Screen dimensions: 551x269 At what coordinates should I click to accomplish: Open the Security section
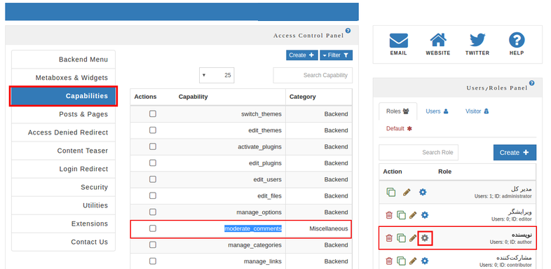(x=63, y=187)
